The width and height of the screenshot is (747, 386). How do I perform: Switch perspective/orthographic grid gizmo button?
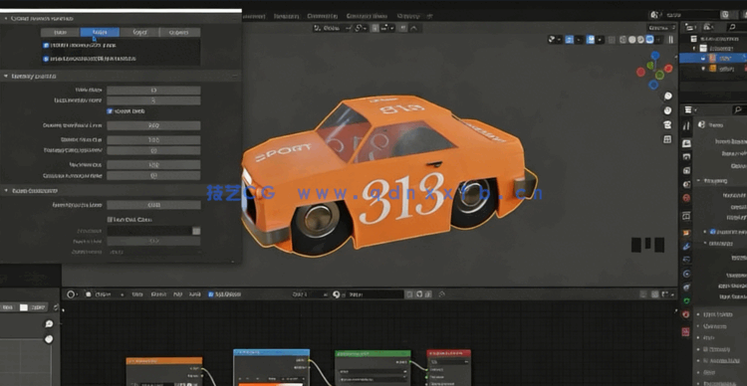point(668,139)
